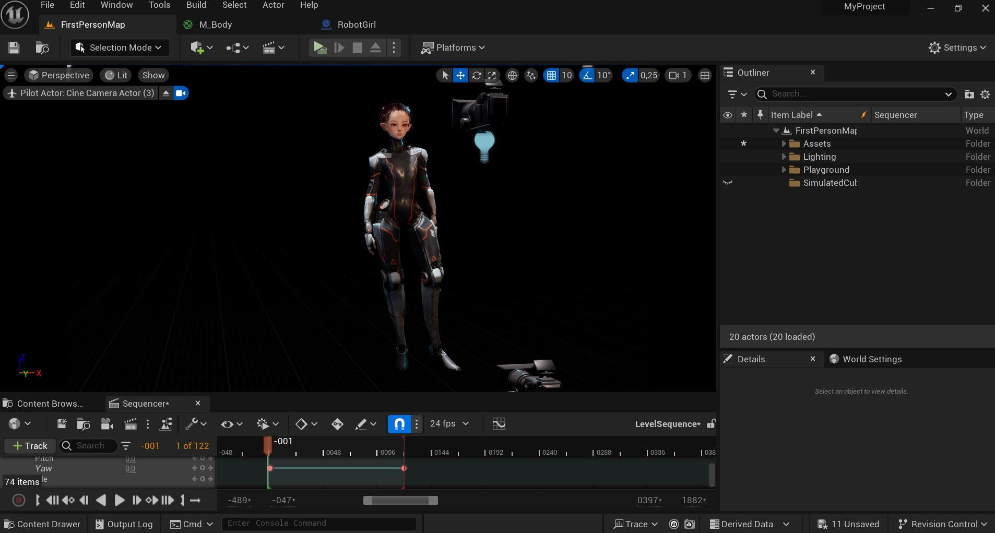Click the Save current level icon
The height and width of the screenshot is (533, 995).
pyautogui.click(x=14, y=48)
